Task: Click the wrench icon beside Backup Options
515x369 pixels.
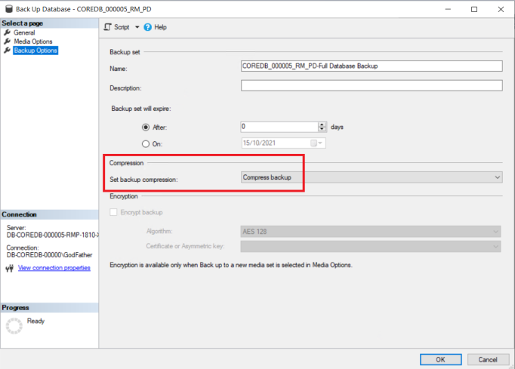Action: click(8, 51)
